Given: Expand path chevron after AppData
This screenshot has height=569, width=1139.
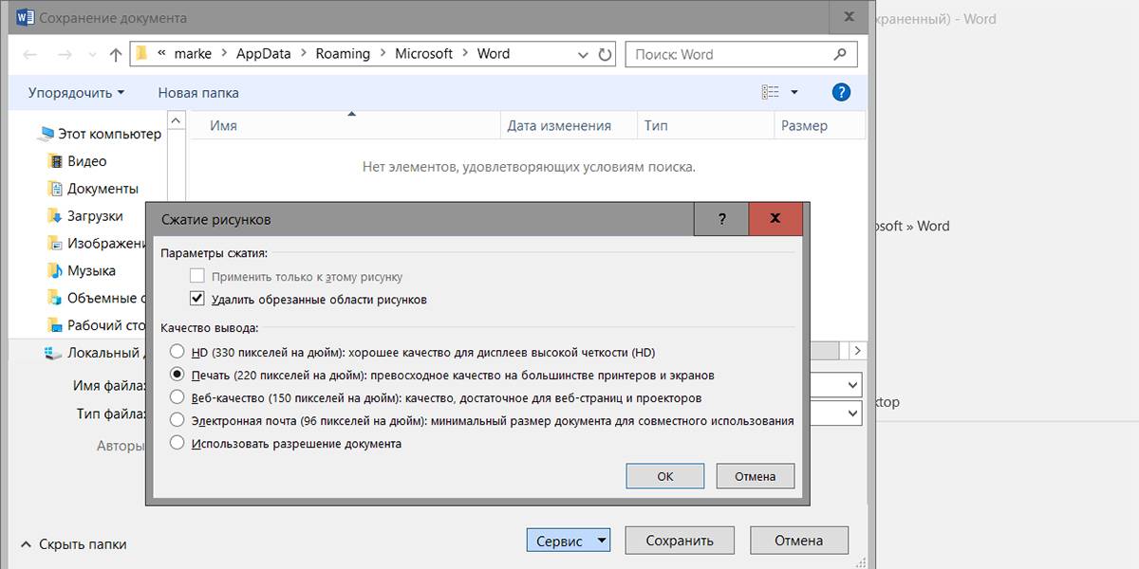Looking at the screenshot, I should (303, 54).
